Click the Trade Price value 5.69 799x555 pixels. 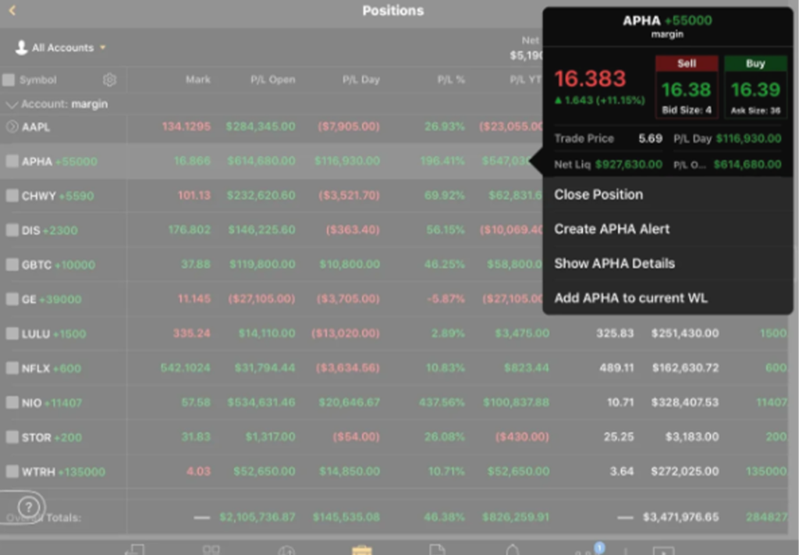coord(650,139)
